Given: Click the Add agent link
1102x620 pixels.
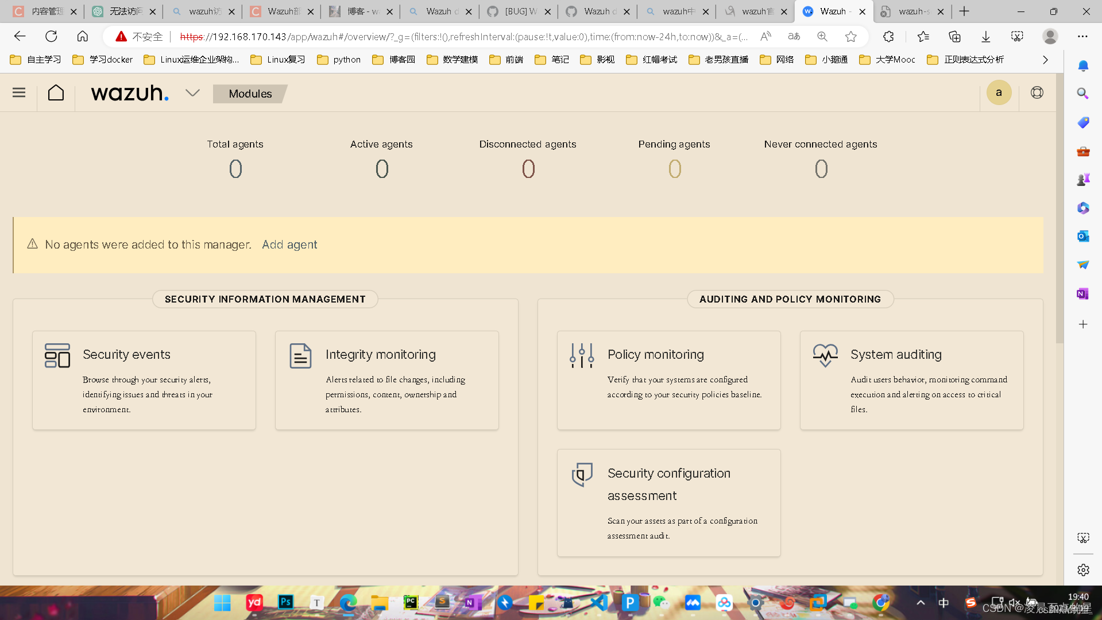Looking at the screenshot, I should point(289,245).
